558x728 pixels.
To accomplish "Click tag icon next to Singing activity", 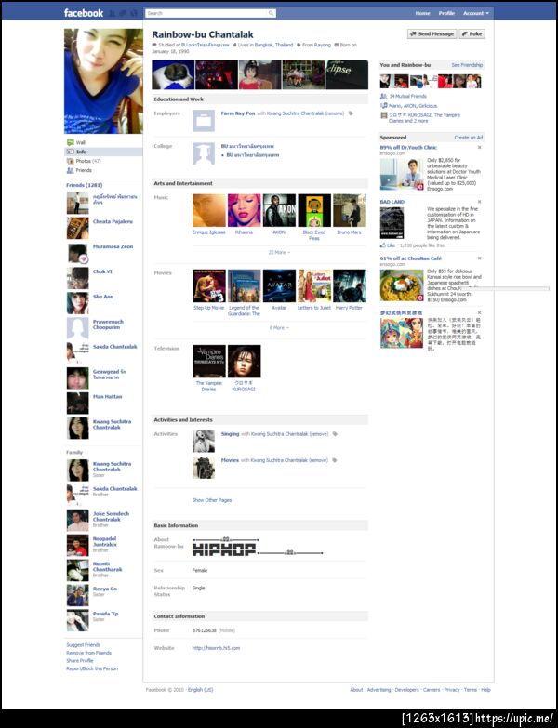I will pyautogui.click(x=335, y=434).
